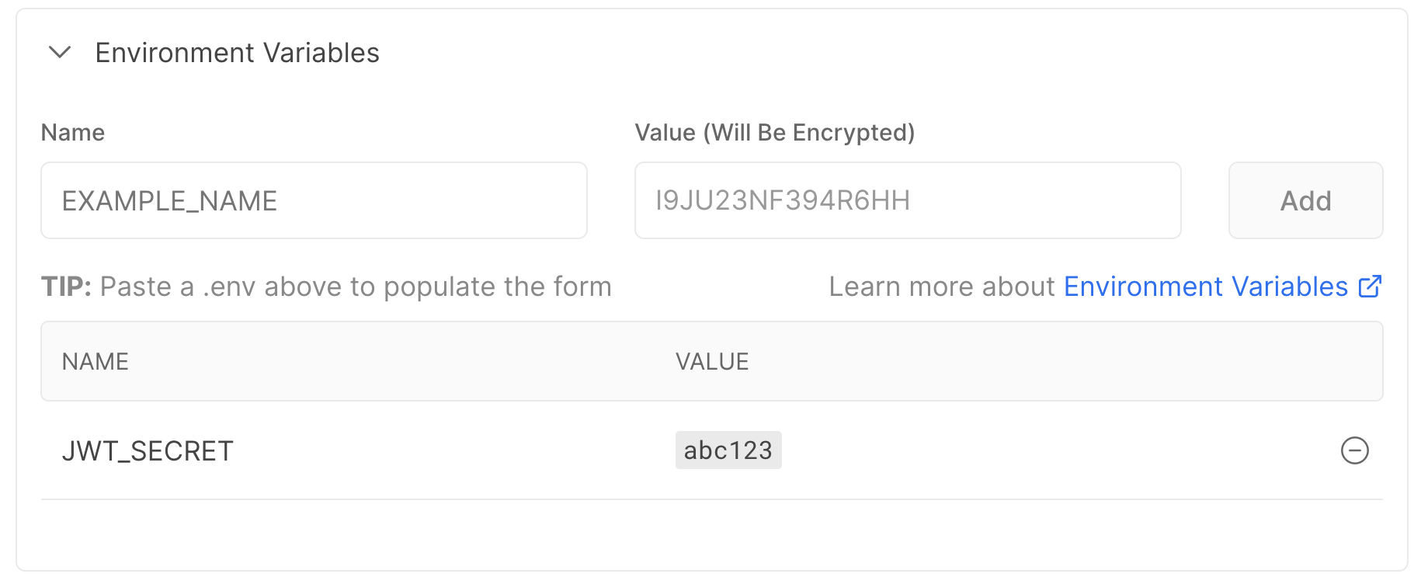
Task: Click the NAME column header
Action: tap(96, 360)
